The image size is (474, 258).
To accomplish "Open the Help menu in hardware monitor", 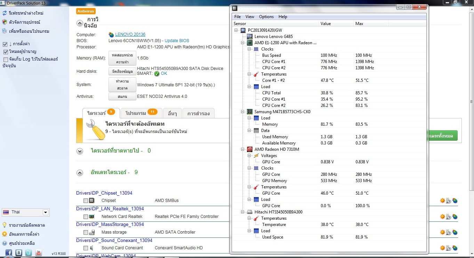I will (283, 17).
